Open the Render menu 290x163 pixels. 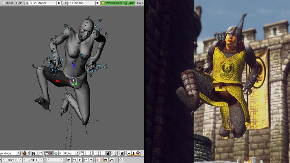point(8,3)
